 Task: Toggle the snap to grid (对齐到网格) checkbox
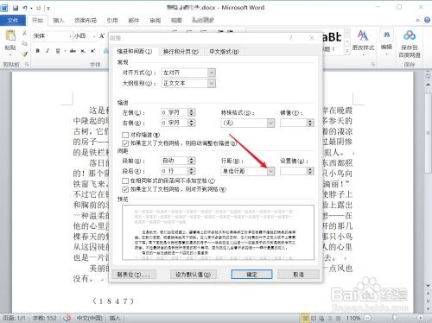125,189
